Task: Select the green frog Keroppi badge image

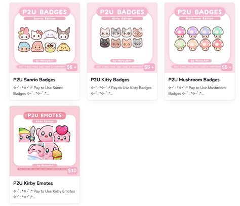Action: click(x=50, y=47)
